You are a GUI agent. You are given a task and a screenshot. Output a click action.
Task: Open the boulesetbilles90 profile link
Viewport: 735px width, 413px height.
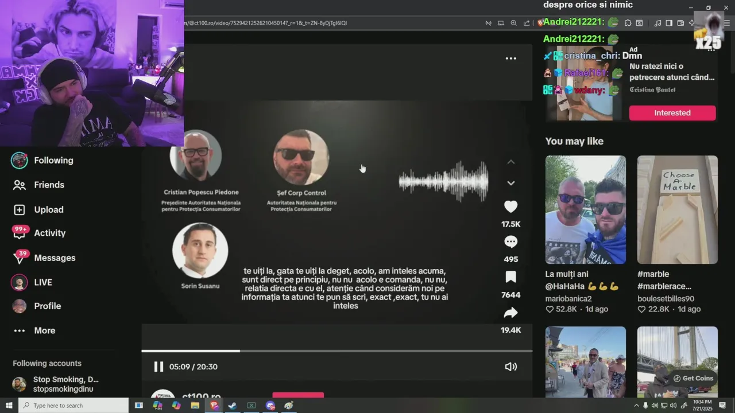tap(666, 298)
